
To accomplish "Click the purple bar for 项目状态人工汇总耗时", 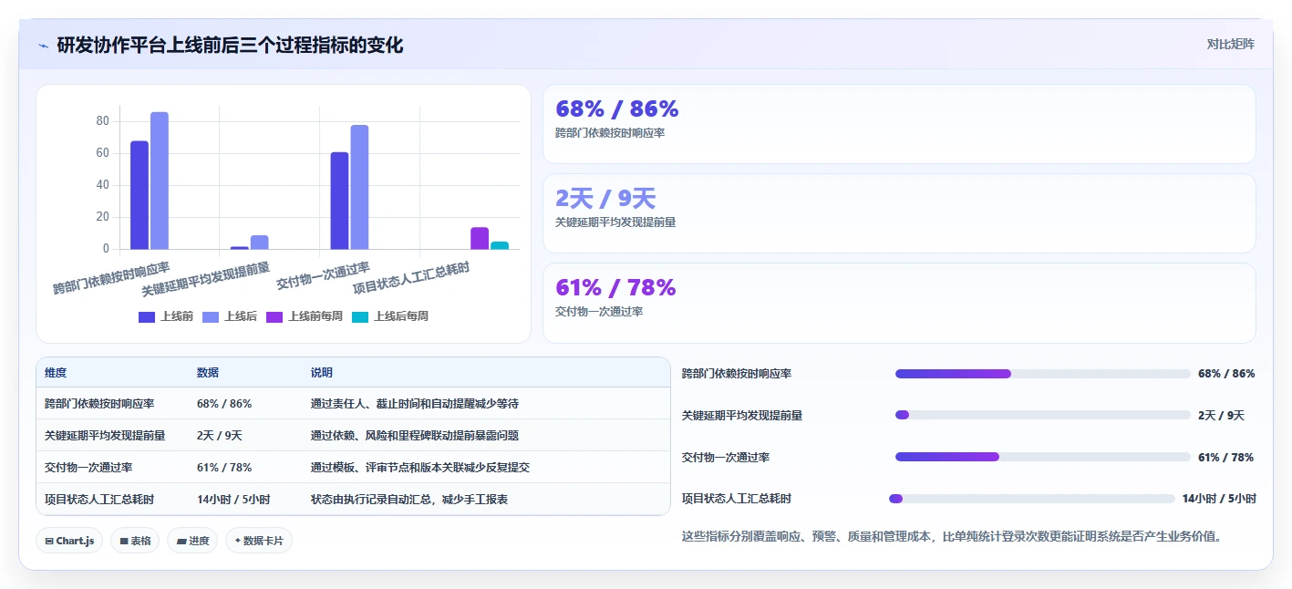I will 480,238.
